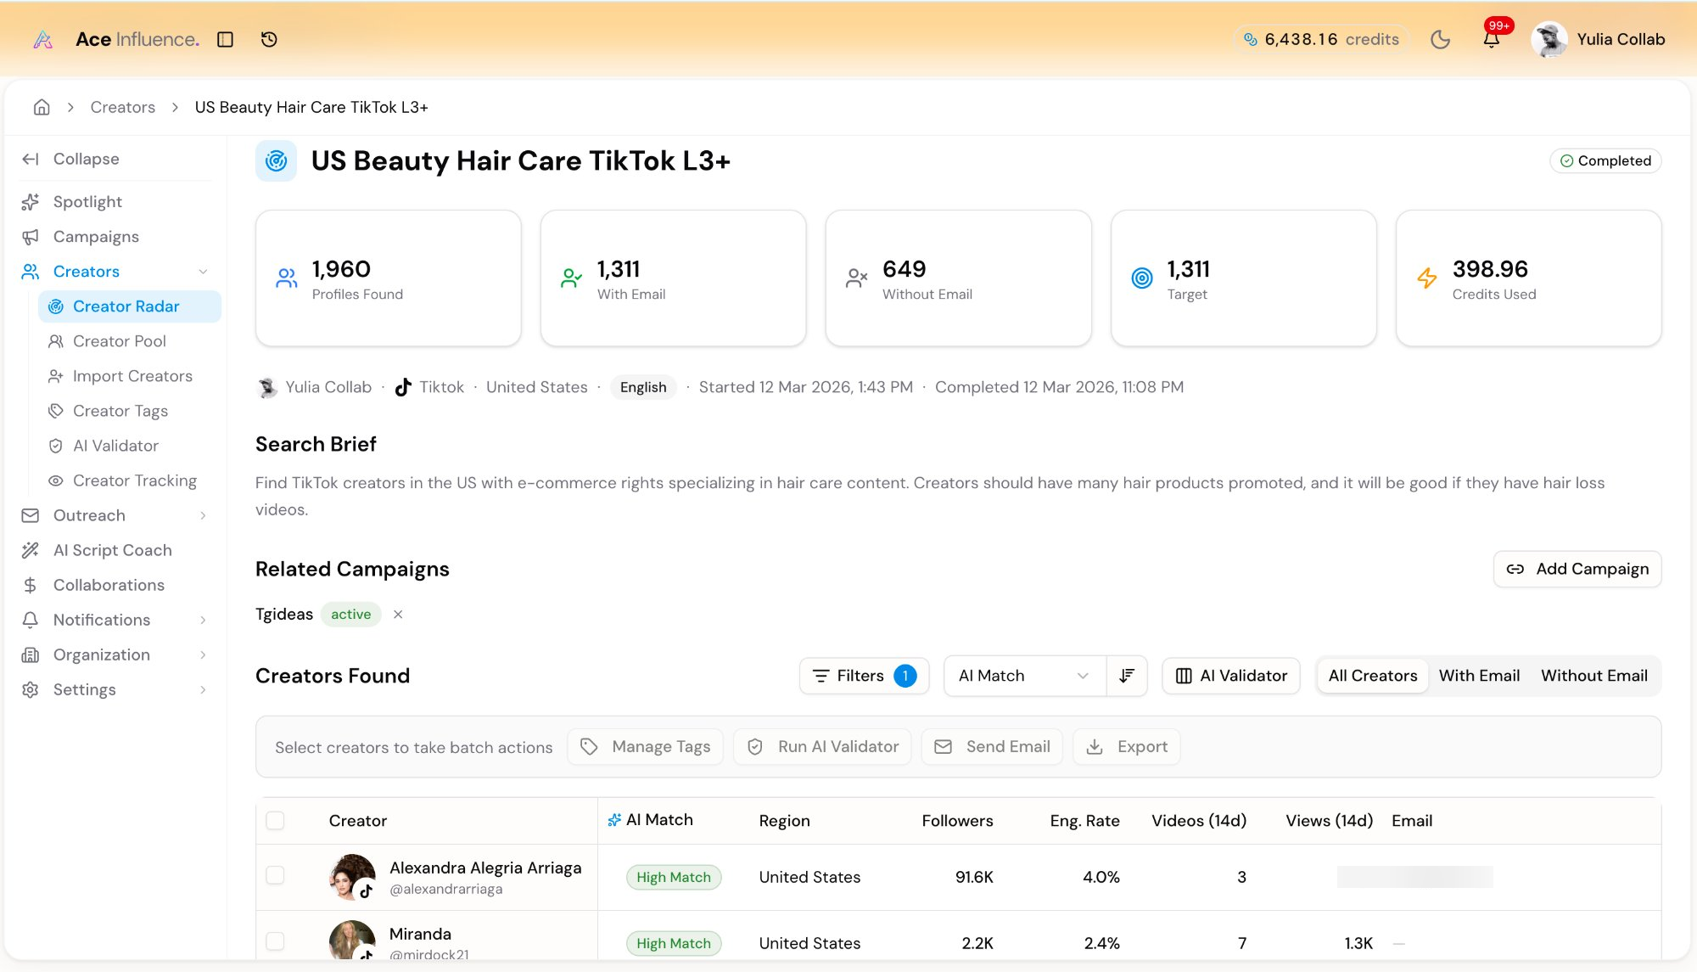Image resolution: width=1697 pixels, height=972 pixels.
Task: Click the home breadcrumb icon
Action: 42,107
